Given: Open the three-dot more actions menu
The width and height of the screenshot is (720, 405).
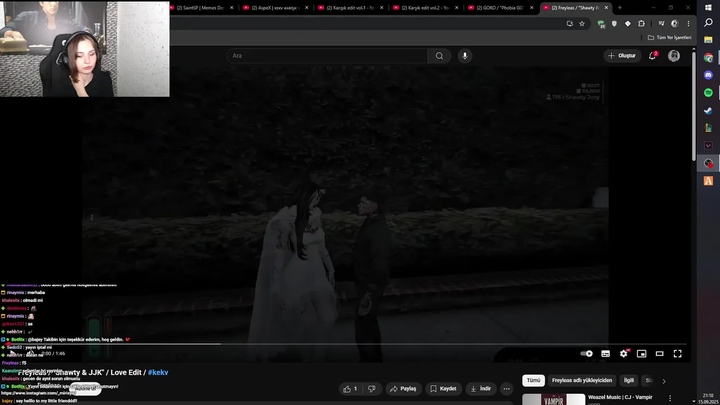Looking at the screenshot, I should (506, 389).
